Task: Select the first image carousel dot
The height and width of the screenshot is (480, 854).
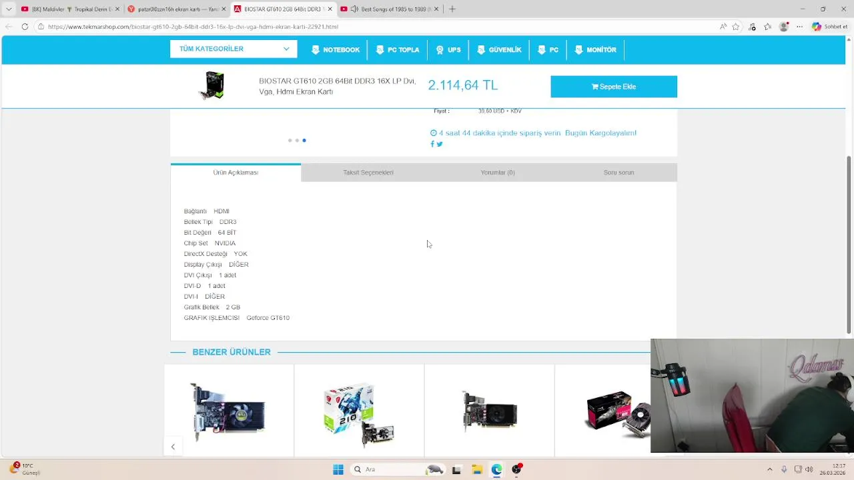Action: point(290,141)
